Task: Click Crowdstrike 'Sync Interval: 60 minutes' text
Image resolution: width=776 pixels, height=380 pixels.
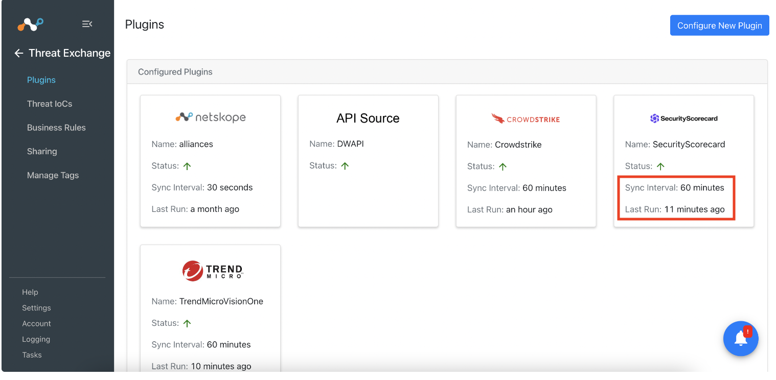Action: pyautogui.click(x=517, y=188)
